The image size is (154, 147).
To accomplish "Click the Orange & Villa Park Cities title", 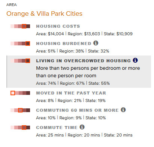I will click(44, 13).
